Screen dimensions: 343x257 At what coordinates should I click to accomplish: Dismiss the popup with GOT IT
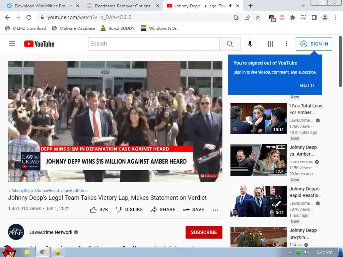[307, 85]
